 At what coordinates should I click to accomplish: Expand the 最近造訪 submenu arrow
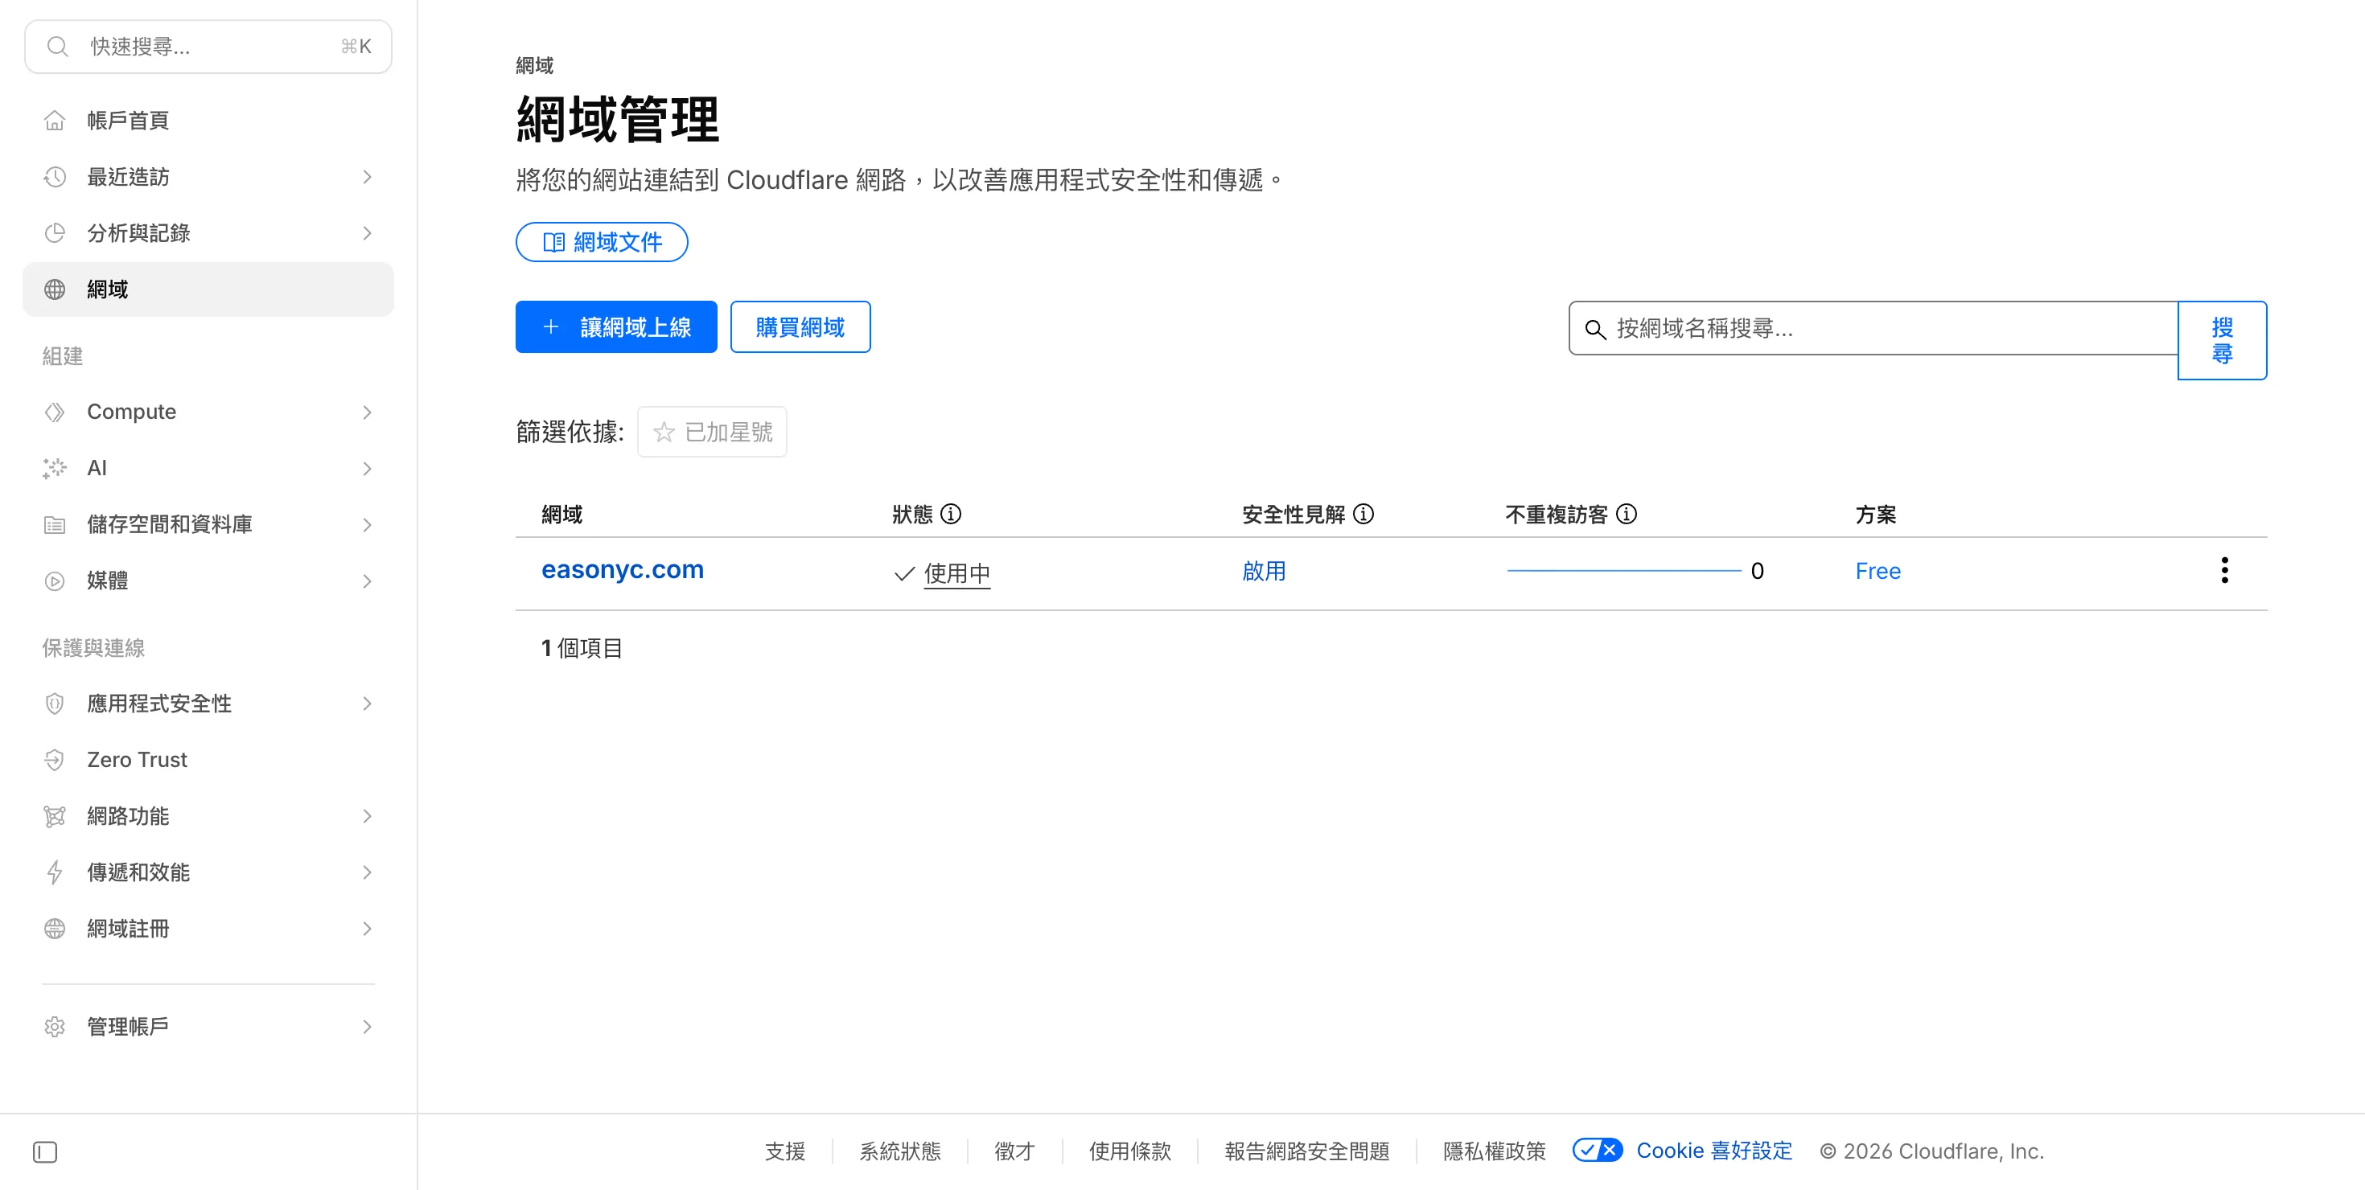tap(366, 176)
